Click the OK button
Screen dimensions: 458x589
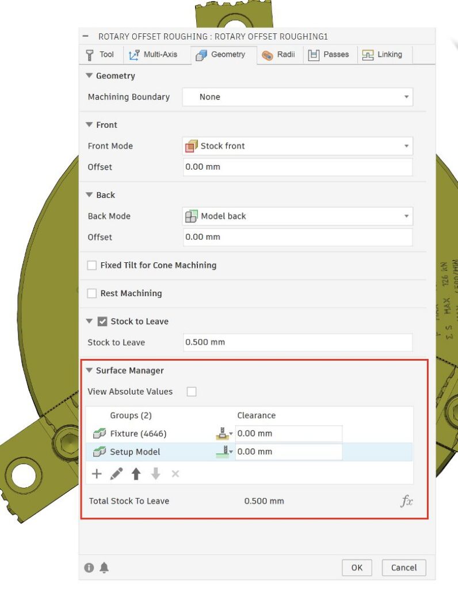[357, 568]
